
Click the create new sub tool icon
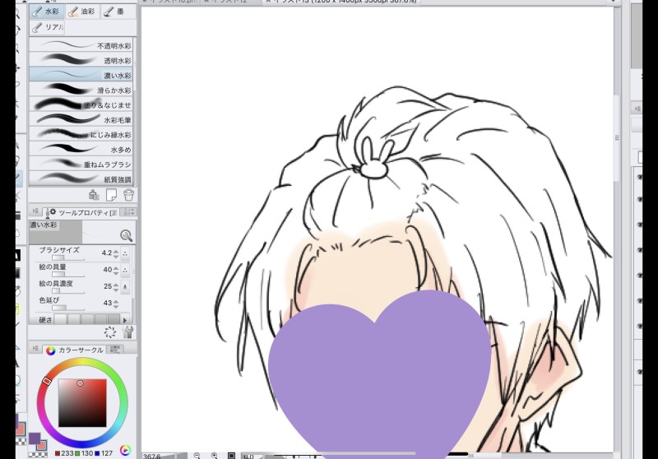click(x=111, y=195)
